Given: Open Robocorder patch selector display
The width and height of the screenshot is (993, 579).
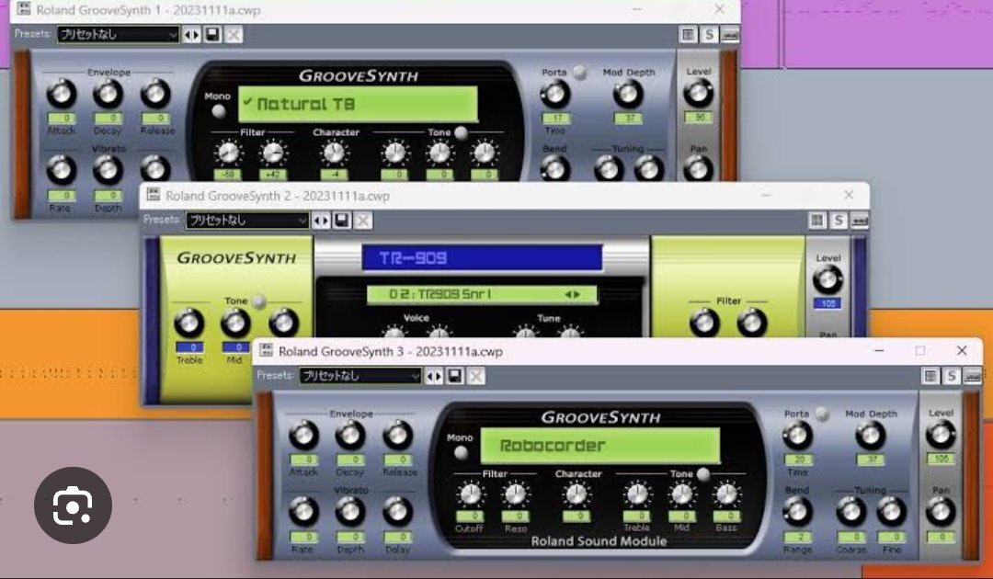Looking at the screenshot, I should coord(600,446).
